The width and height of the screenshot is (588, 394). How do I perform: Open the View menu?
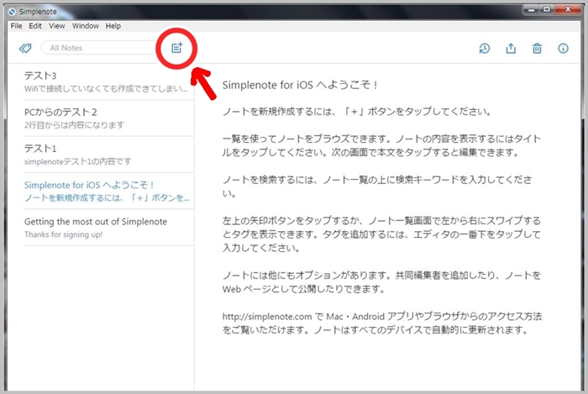56,26
